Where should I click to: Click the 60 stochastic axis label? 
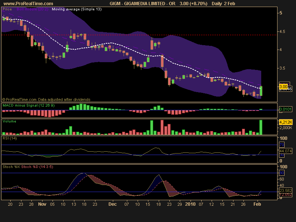(282, 179)
